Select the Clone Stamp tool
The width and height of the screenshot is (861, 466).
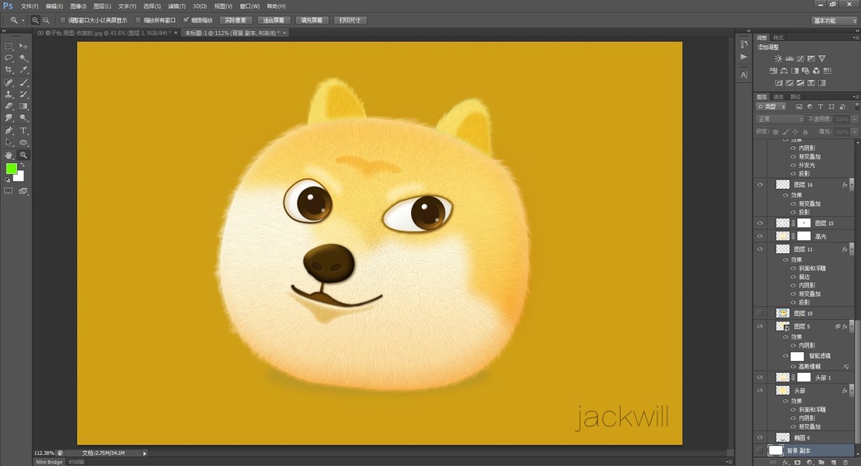(9, 95)
